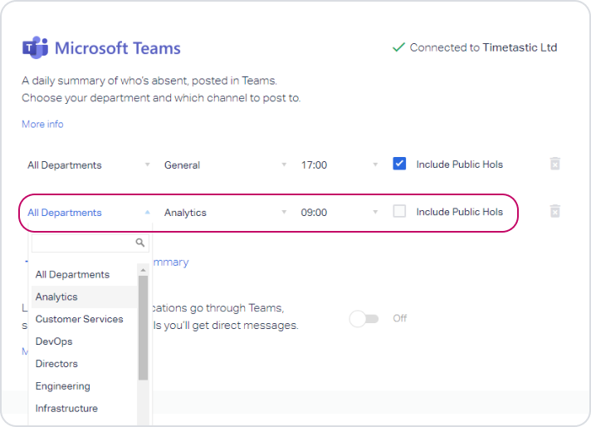Screen dimensions: 591x427
Task: Select Customer Services department option
Action: pyautogui.click(x=85, y=319)
